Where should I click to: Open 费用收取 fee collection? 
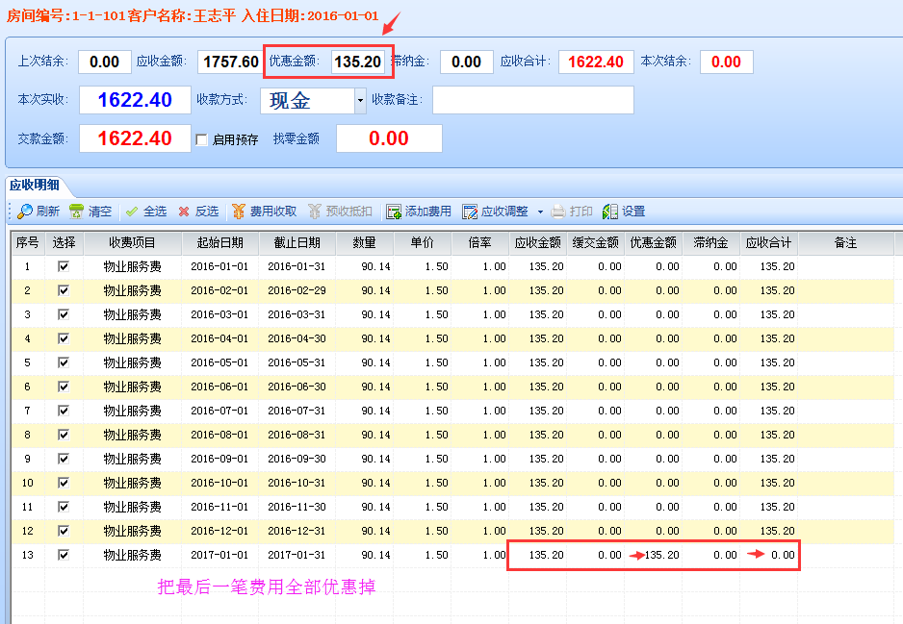[x=265, y=212]
